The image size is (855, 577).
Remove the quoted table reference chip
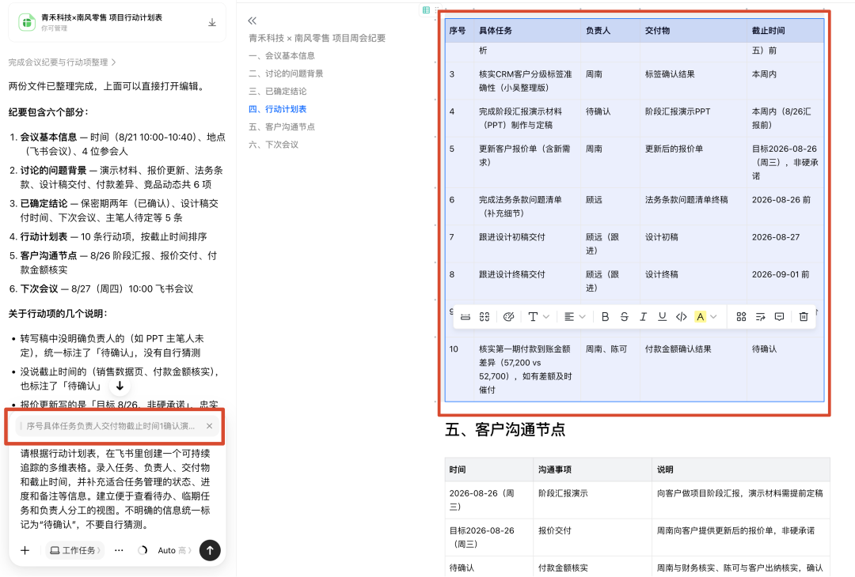tap(209, 426)
